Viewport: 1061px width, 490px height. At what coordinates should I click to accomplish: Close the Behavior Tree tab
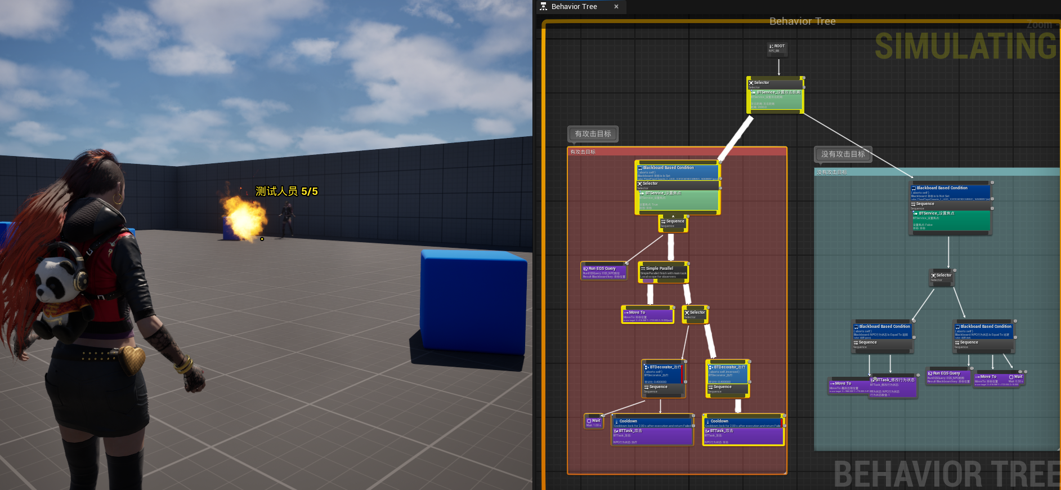616,7
